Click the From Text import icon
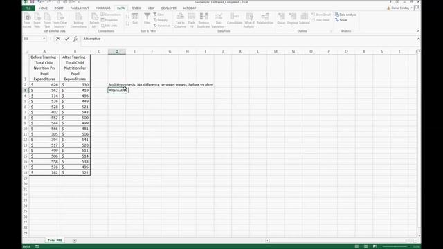The height and width of the screenshot is (249, 443). (47, 20)
